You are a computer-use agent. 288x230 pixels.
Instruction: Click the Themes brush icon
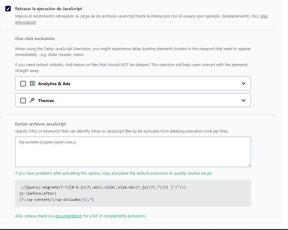tap(32, 100)
